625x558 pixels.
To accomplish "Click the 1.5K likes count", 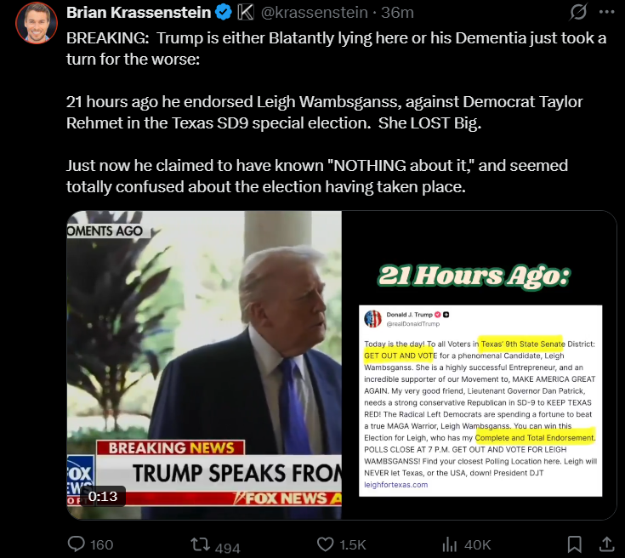I will point(352,545).
